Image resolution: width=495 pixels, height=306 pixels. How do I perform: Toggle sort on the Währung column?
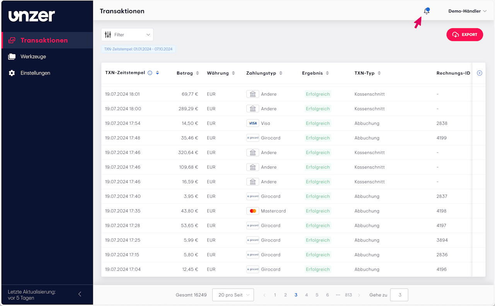234,73
